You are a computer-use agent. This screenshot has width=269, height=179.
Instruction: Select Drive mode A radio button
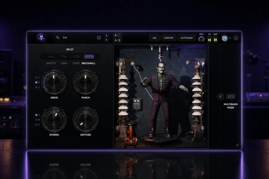click(36, 78)
